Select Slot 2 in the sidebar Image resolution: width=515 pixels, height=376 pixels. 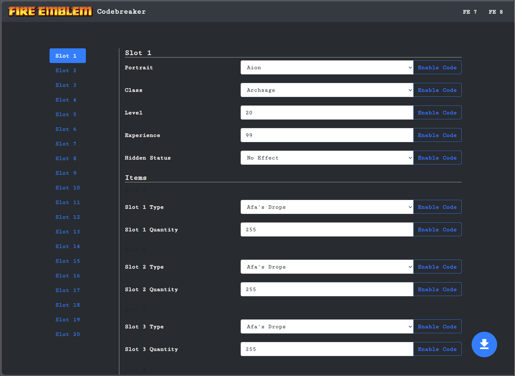tap(66, 70)
